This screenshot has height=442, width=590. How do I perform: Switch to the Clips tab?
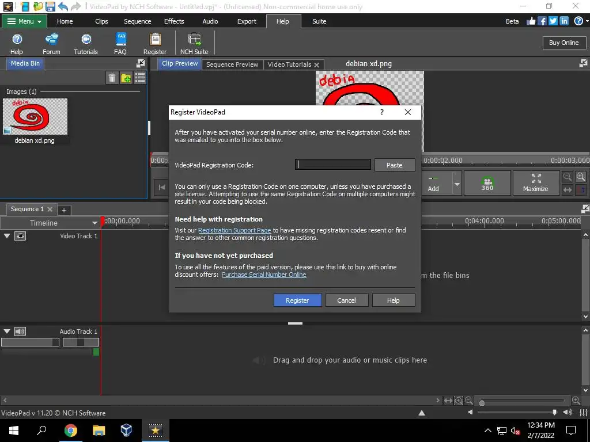101,21
